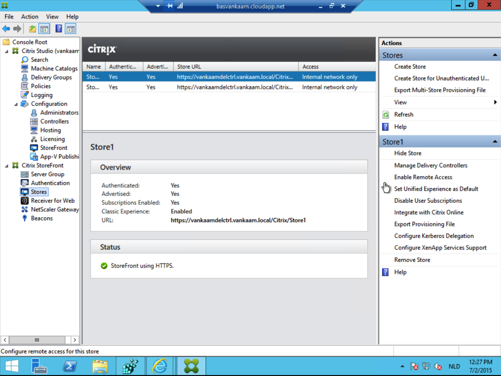Select the Logging icon

click(x=25, y=95)
